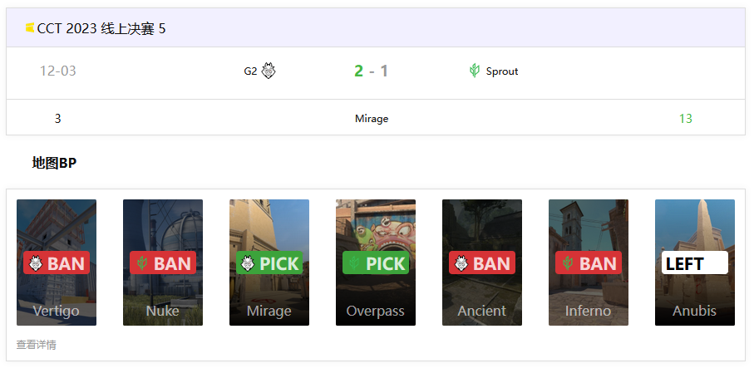The image size is (754, 378).
Task: Click the G2 map score 3
Action: pyautogui.click(x=57, y=119)
